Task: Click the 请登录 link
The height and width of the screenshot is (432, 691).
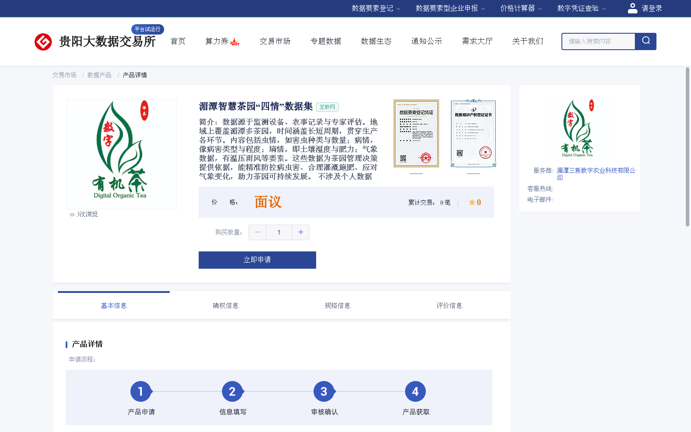Action: [652, 8]
